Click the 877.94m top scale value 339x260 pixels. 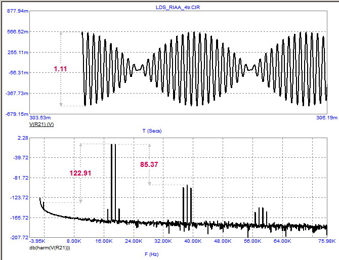click(x=18, y=11)
